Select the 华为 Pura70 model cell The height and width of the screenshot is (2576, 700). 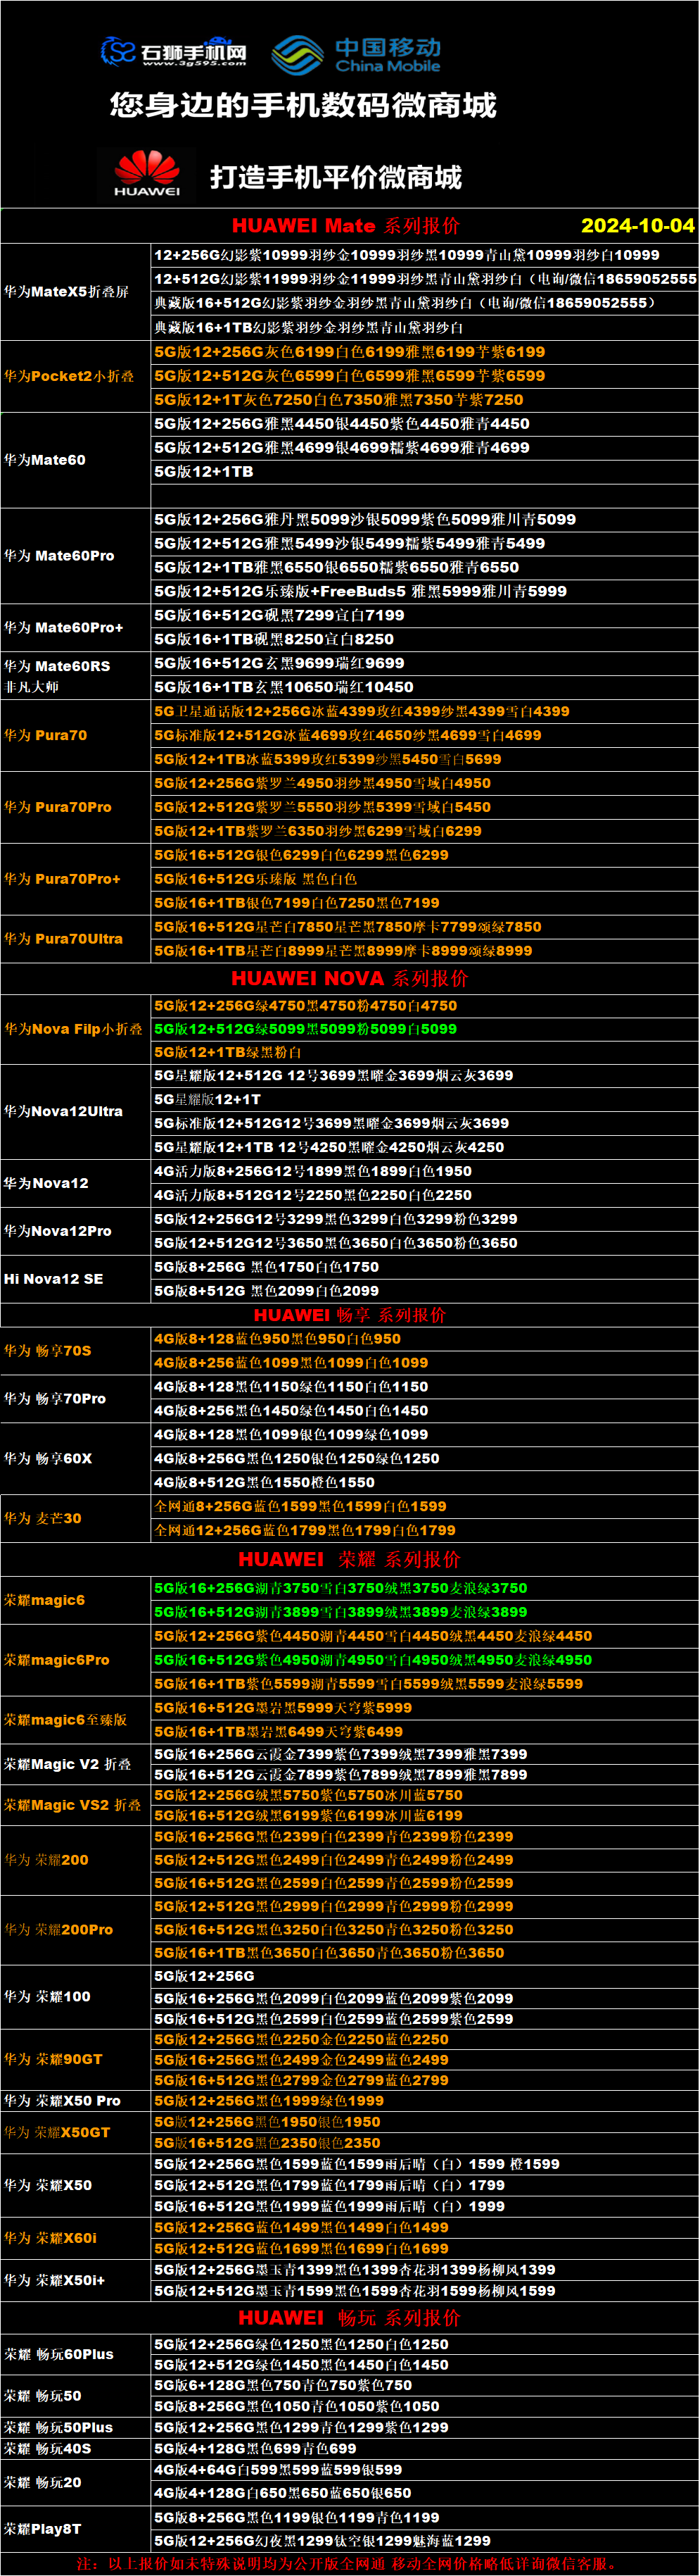(x=76, y=736)
